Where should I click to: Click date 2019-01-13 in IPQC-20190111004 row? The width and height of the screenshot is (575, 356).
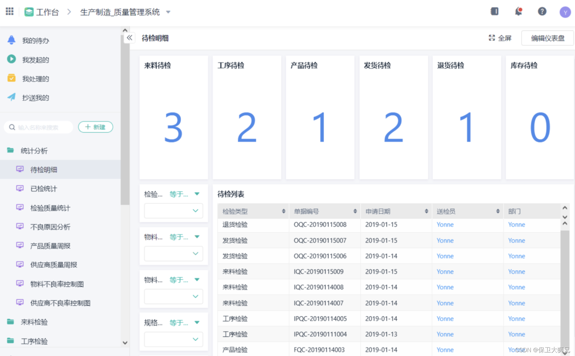click(x=381, y=334)
